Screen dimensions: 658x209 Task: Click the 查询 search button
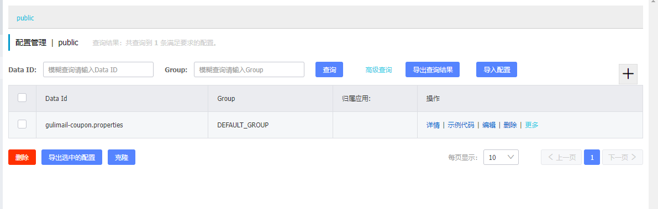coord(329,69)
